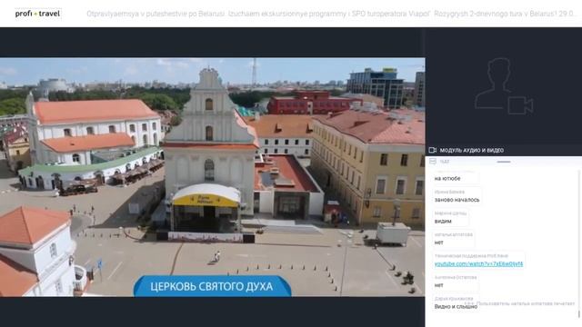
Task: Click the camera icon beside модуль аудио и видео
Action: 433,150
